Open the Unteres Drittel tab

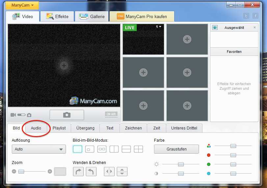(x=184, y=128)
